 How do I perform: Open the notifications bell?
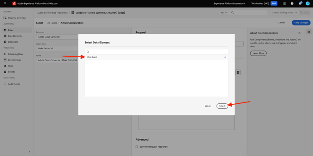pos(300,3)
